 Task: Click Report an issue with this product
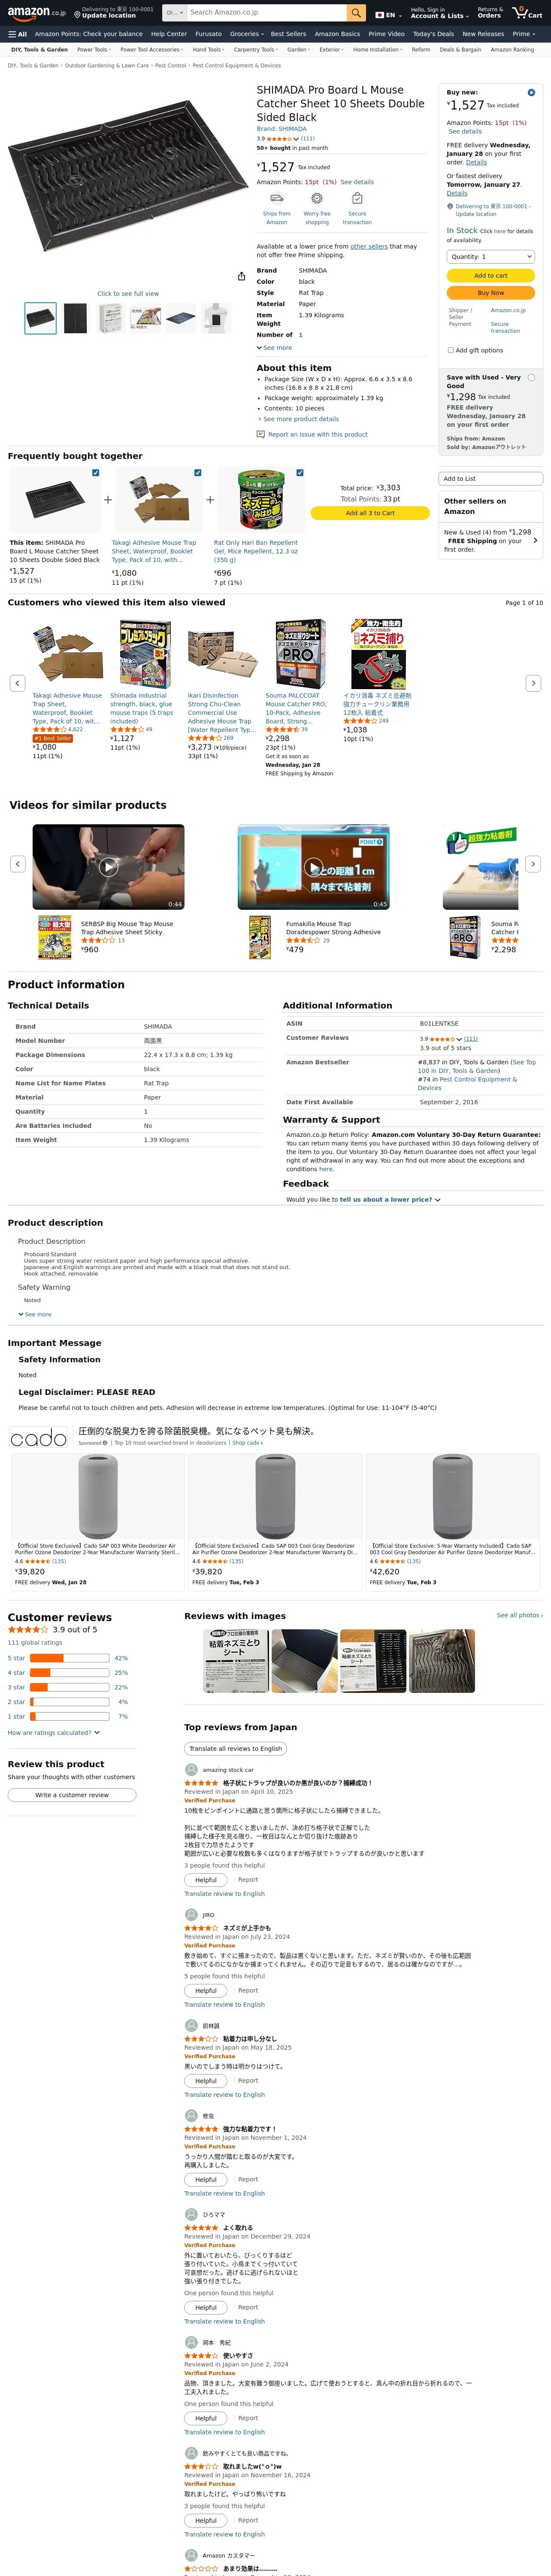317,434
